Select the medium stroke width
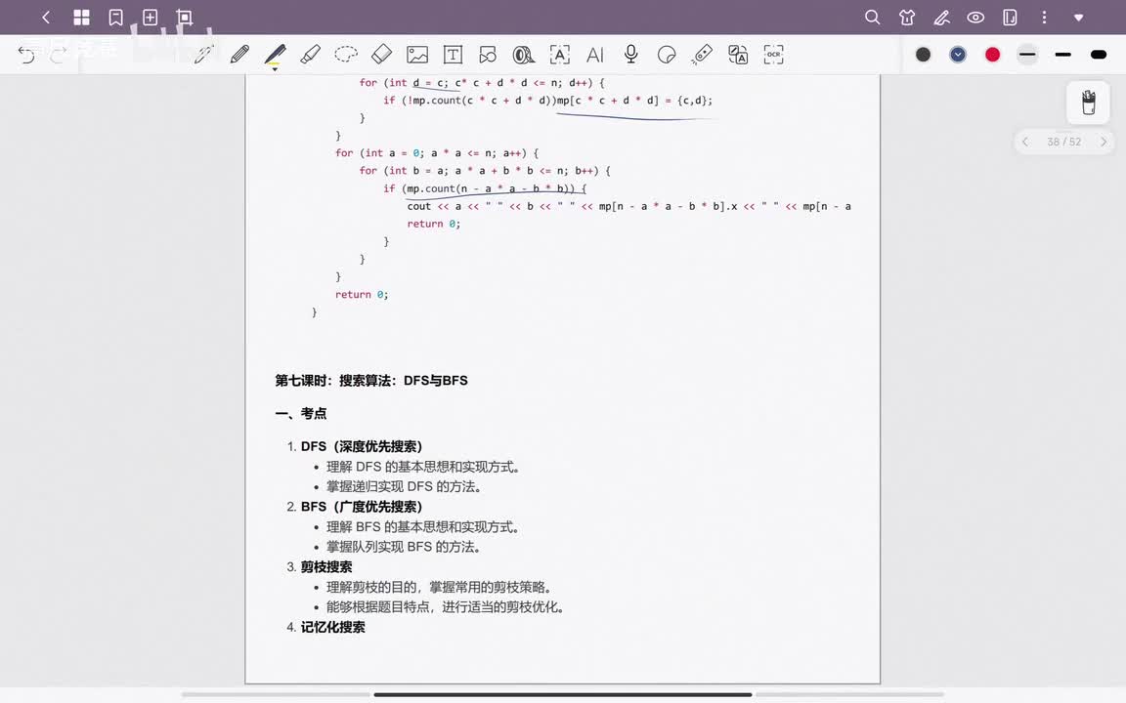1126x703 pixels. 1062,55
